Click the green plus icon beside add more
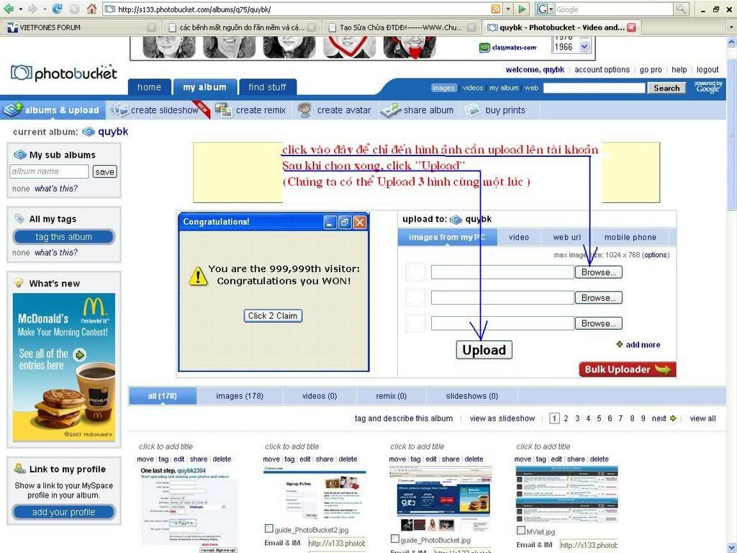The image size is (737, 553). click(620, 345)
